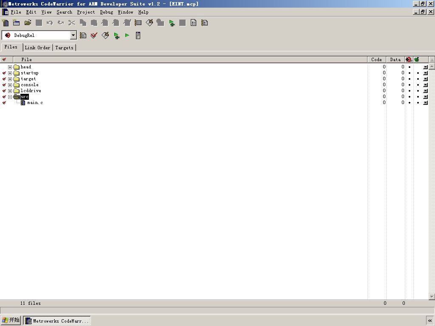Open the Search menu
The width and height of the screenshot is (435, 326).
tap(65, 12)
